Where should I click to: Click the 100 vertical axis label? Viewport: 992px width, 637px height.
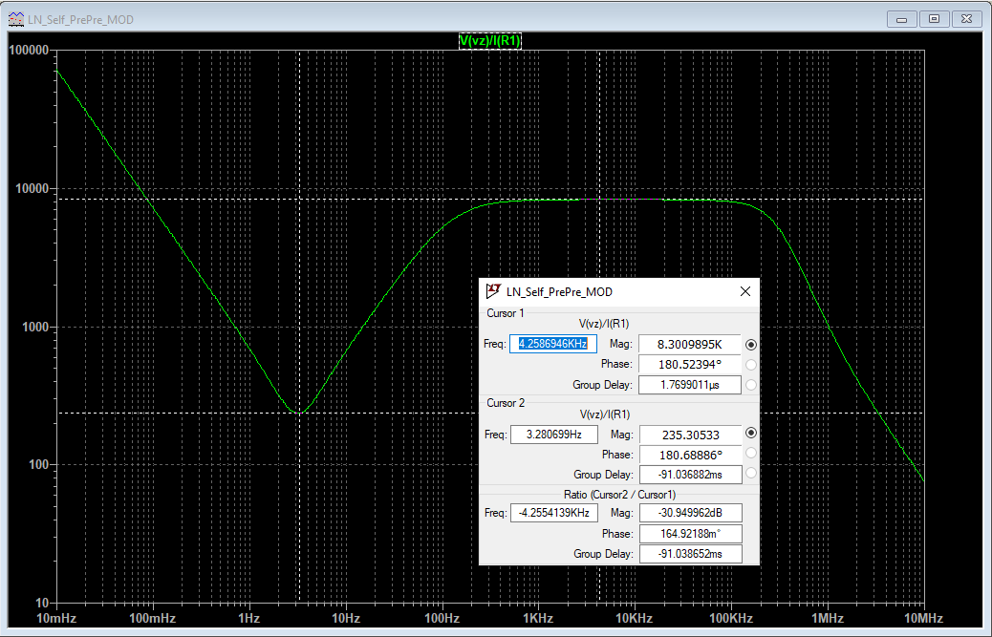click(39, 464)
